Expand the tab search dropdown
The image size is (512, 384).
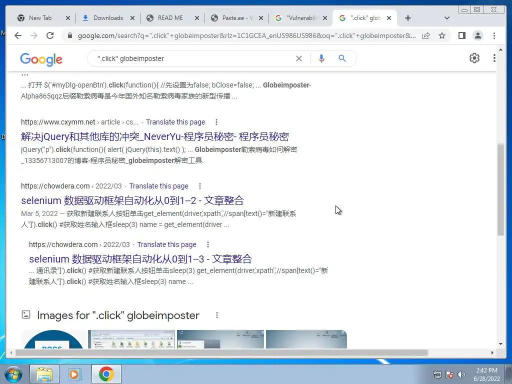click(446, 18)
